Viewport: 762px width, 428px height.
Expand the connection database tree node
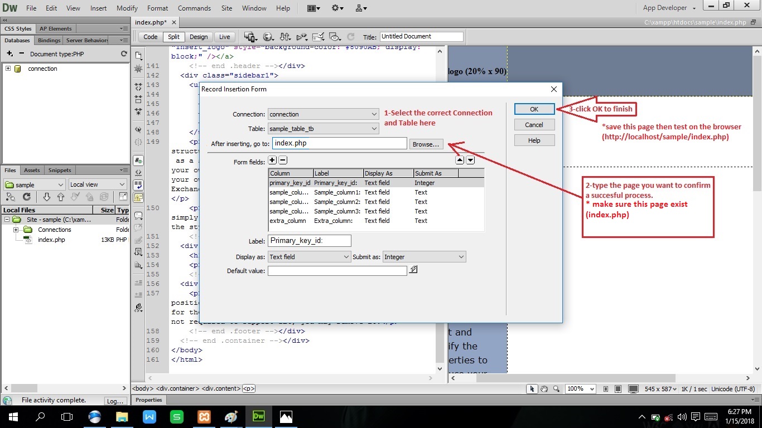(x=8, y=69)
